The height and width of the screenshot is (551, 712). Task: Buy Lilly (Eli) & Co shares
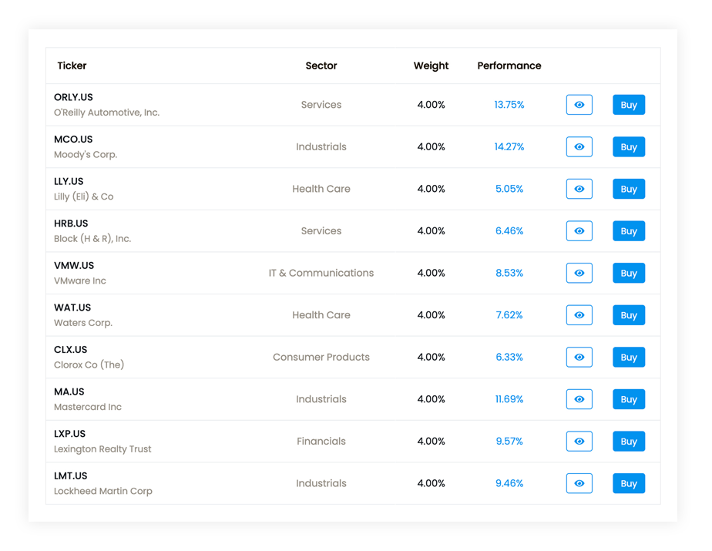[629, 189]
